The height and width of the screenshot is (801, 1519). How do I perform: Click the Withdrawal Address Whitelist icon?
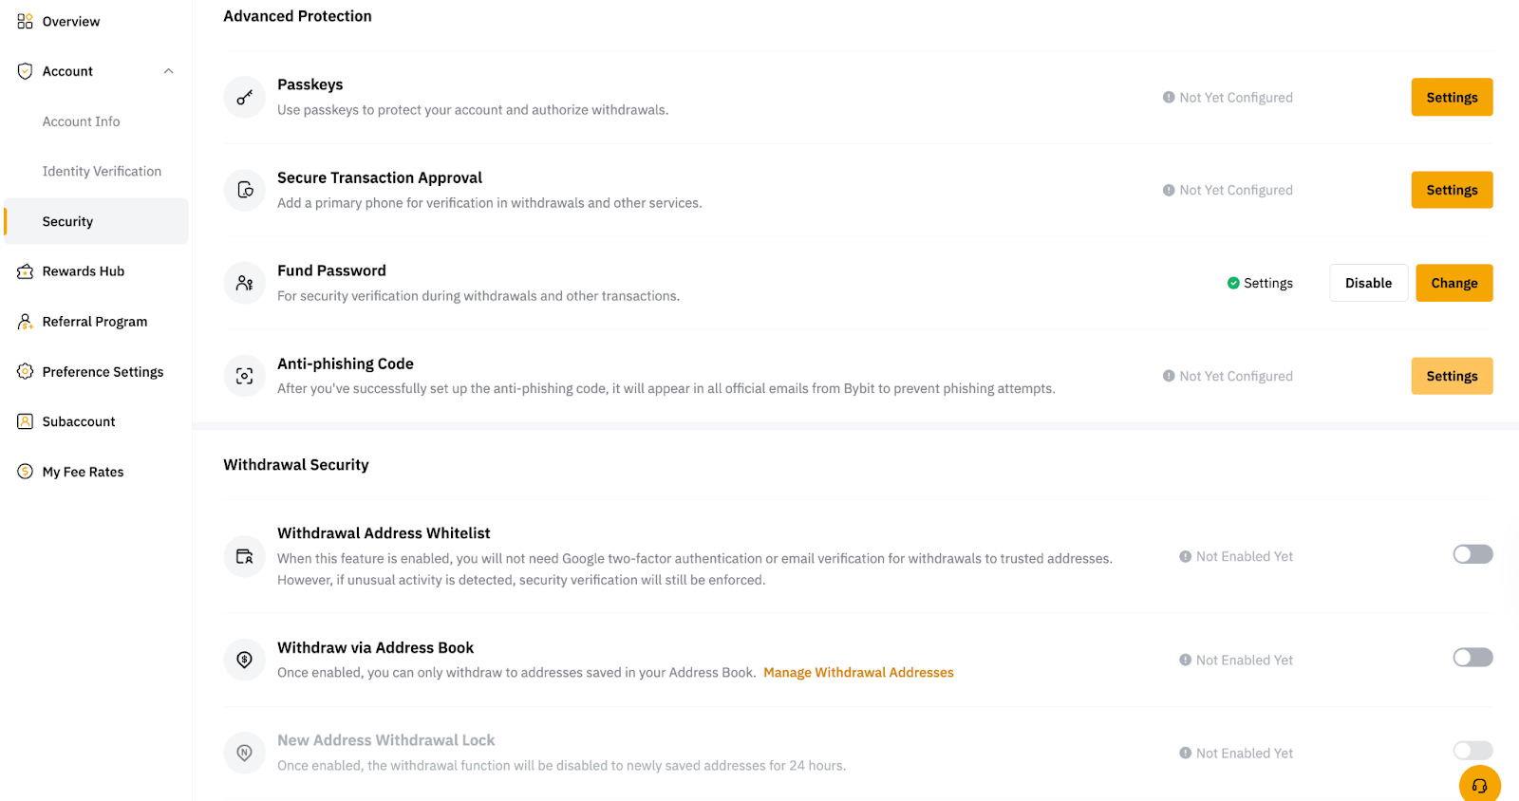(244, 556)
